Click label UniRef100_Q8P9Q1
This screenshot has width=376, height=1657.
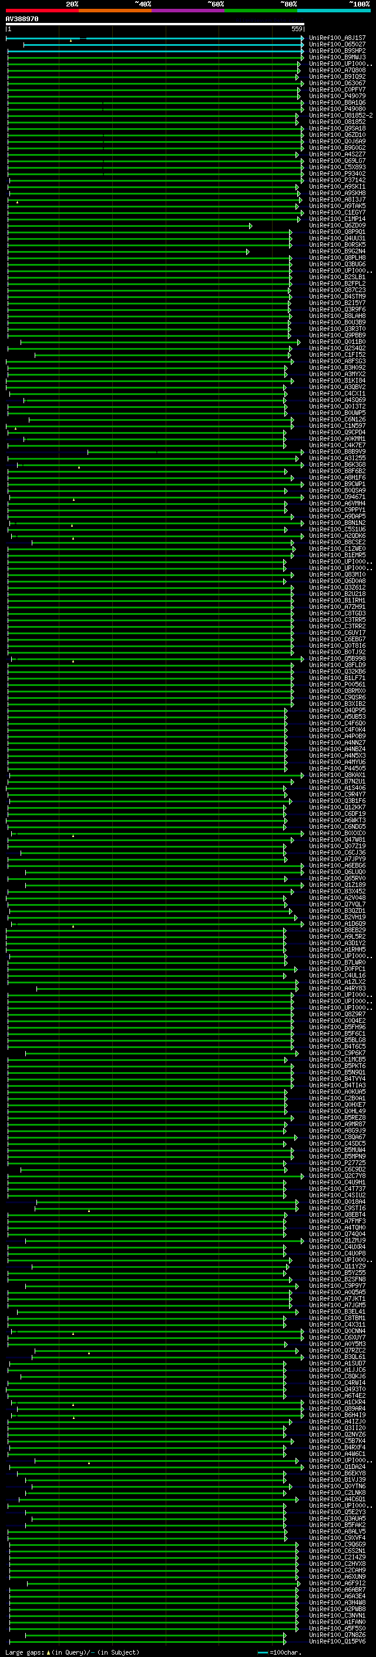tap(337, 232)
